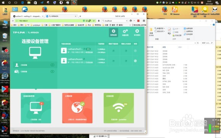Select the 'GITIGNORE 文件' row in Explorer
Image resolution: width=221 pixels, height=138 pixels.
tap(167, 65)
